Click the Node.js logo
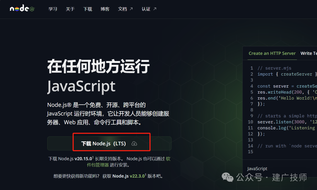 coord(22,8)
